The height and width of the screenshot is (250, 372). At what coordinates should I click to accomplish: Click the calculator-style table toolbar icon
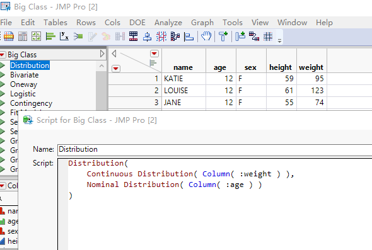(23, 37)
